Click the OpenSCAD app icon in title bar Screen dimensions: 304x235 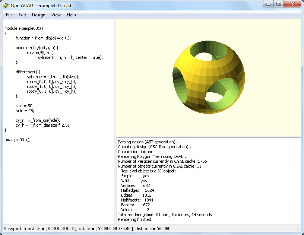pos(6,5)
